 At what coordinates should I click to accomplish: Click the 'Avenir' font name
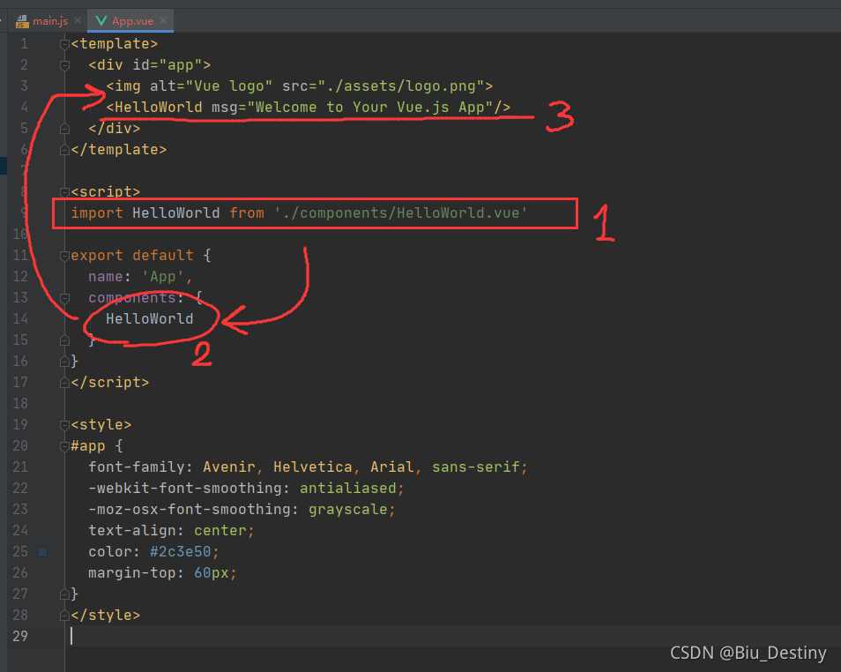229,467
